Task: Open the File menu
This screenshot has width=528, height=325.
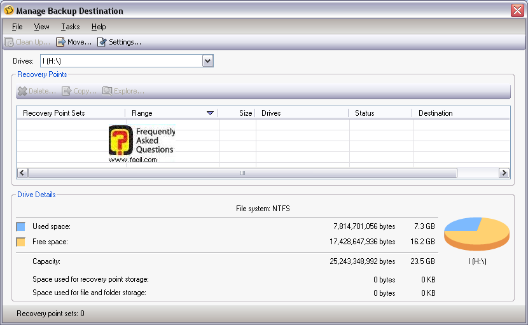Action: (x=17, y=27)
